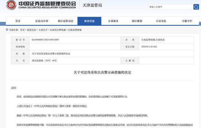Select the highlighted 政务信息 tab
The image size is (201, 128).
pos(89,21)
